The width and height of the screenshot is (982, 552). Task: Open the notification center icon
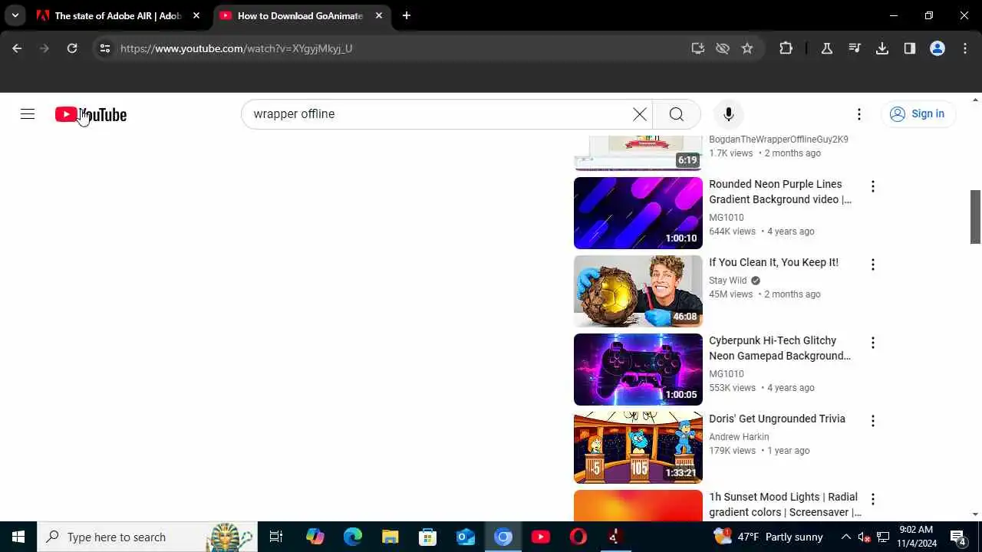pyautogui.click(x=958, y=537)
